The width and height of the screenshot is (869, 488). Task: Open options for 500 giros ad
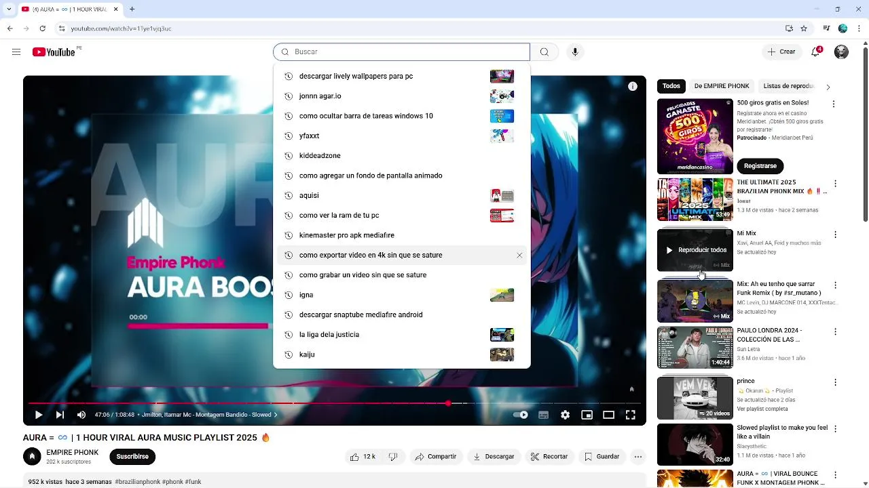click(834, 104)
